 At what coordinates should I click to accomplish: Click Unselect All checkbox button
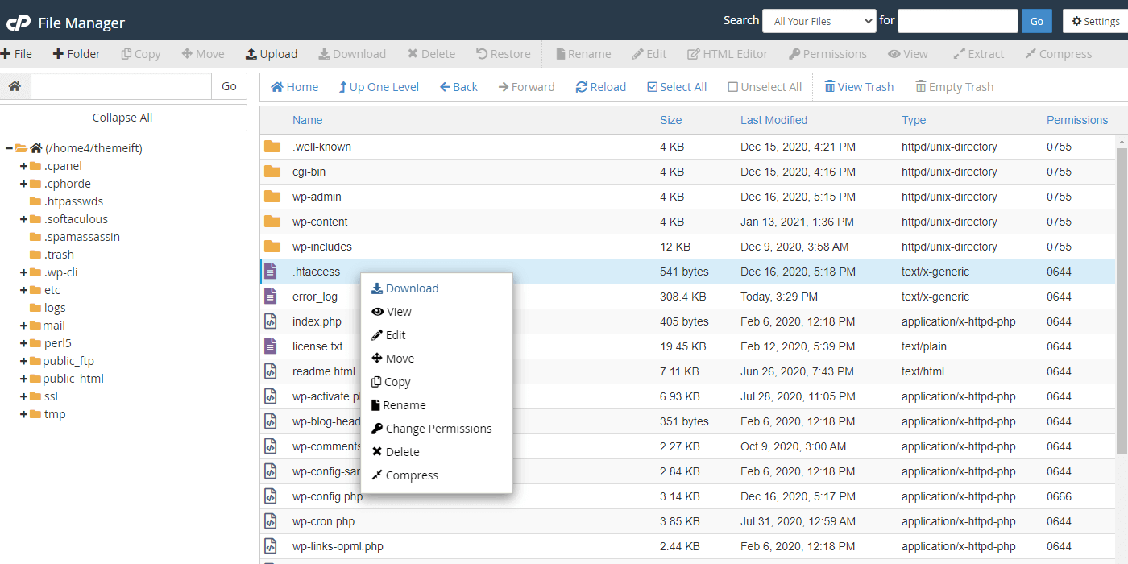click(x=765, y=87)
